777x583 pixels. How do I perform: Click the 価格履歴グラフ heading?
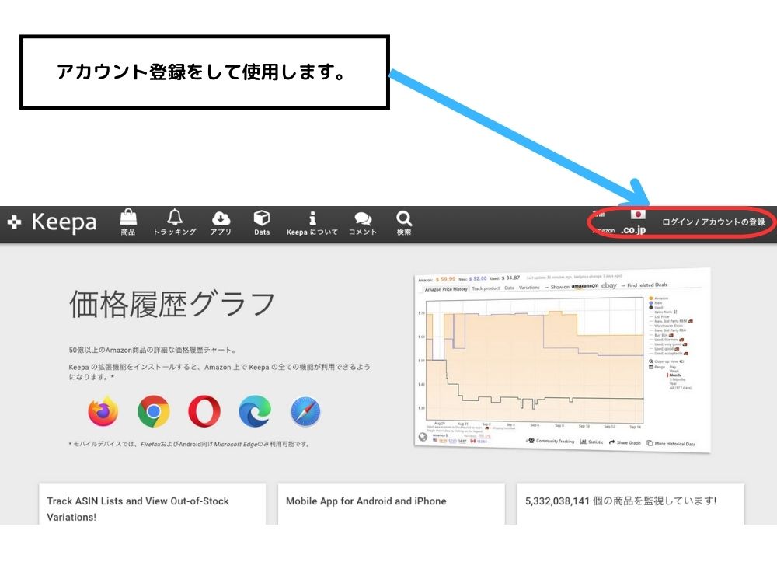point(172,304)
